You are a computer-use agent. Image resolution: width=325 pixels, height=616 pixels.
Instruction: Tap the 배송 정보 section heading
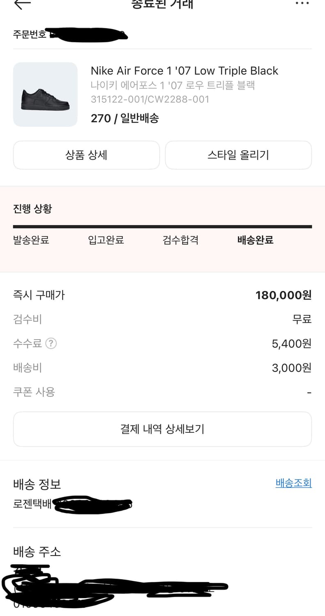37,484
